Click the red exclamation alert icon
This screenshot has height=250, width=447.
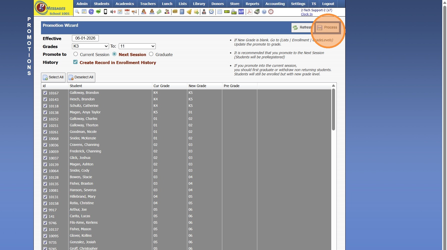click(x=271, y=12)
